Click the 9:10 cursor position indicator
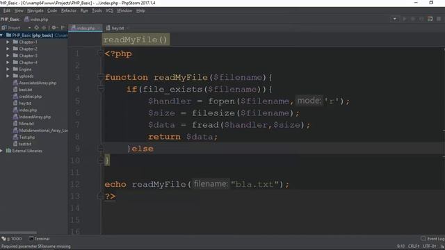Image resolution: width=445 pixels, height=250 pixels. pyautogui.click(x=400, y=247)
